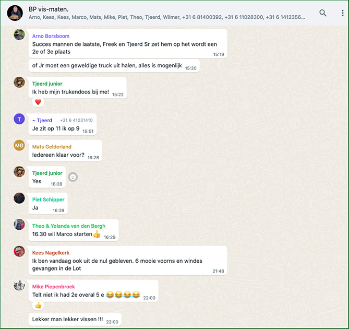Viewport: 349px width, 329px height.
Task: Click the thumbs-up reaction under Mike's message
Action: (38, 305)
